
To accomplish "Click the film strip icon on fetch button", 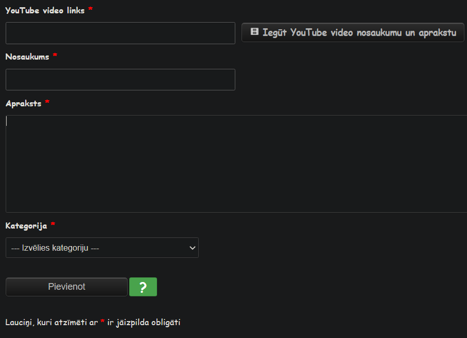I will point(254,31).
